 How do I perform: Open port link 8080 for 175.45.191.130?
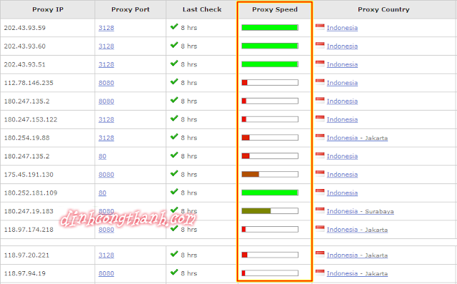click(106, 175)
